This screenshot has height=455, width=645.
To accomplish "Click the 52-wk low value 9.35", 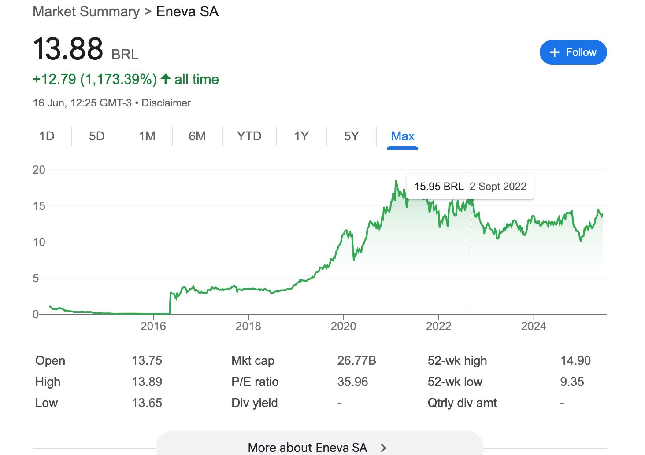I will click(x=572, y=382).
